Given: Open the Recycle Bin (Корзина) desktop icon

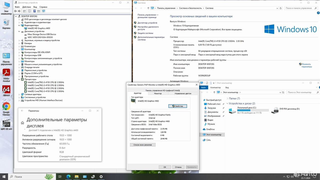Looking at the screenshot, I should tap(6, 24).
